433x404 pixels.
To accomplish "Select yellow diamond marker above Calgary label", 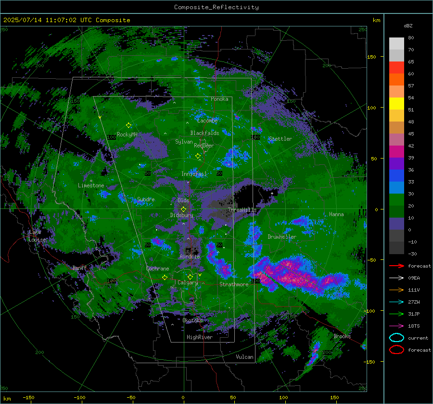I will point(190,277).
